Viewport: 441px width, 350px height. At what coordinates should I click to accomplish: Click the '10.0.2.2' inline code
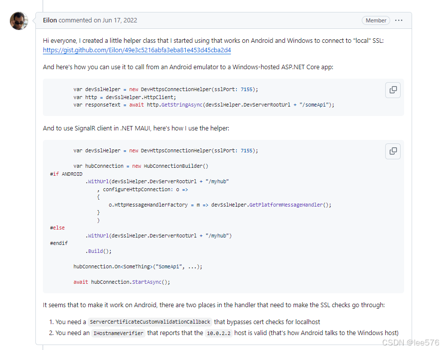(219, 333)
